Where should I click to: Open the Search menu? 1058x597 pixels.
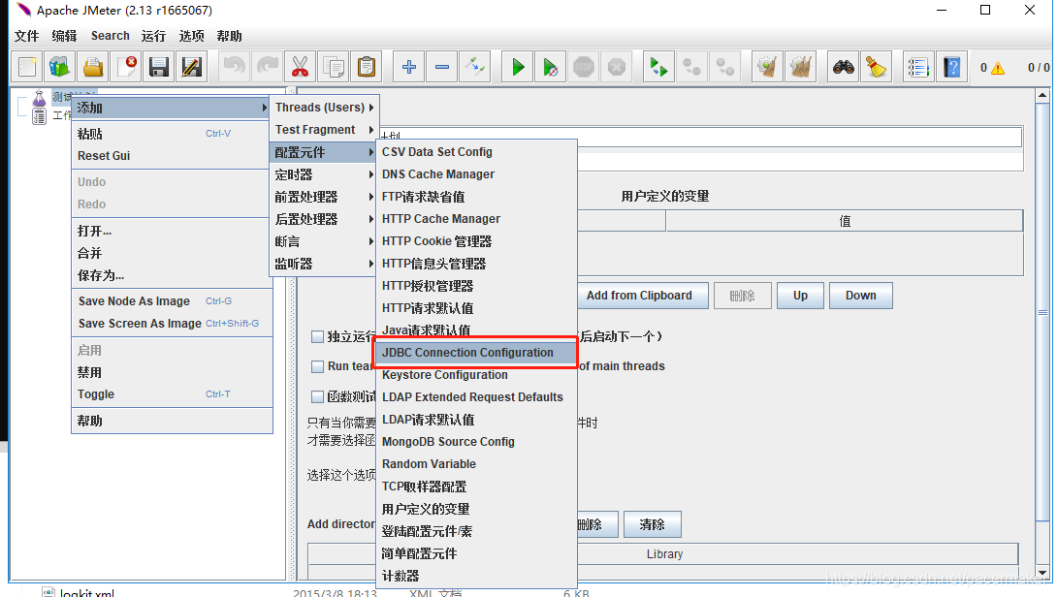110,36
